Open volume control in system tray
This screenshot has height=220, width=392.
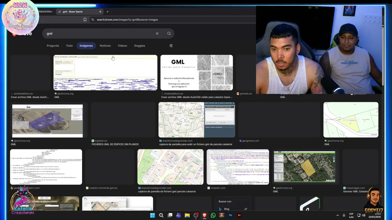(x=364, y=215)
